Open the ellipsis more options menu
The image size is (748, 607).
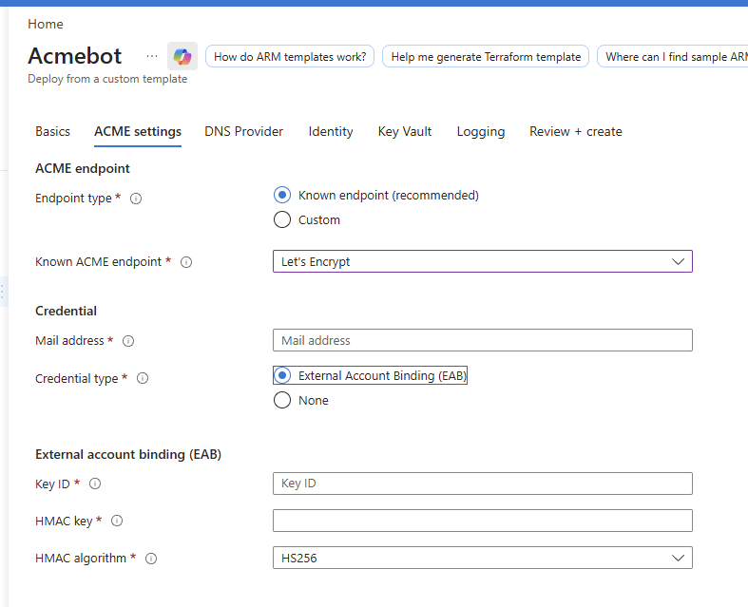pyautogui.click(x=152, y=56)
